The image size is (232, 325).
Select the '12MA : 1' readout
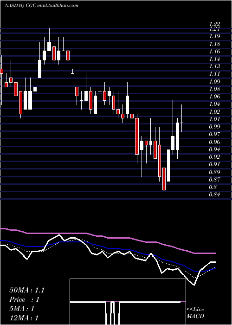(x=24, y=318)
